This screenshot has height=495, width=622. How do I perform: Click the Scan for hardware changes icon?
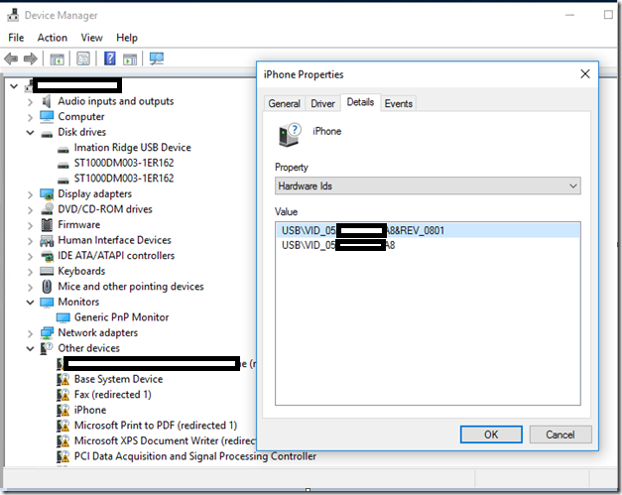(x=157, y=59)
